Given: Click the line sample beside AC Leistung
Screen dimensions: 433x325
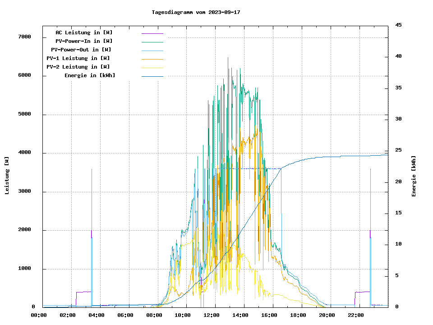Looking at the screenshot, I should pos(152,33).
